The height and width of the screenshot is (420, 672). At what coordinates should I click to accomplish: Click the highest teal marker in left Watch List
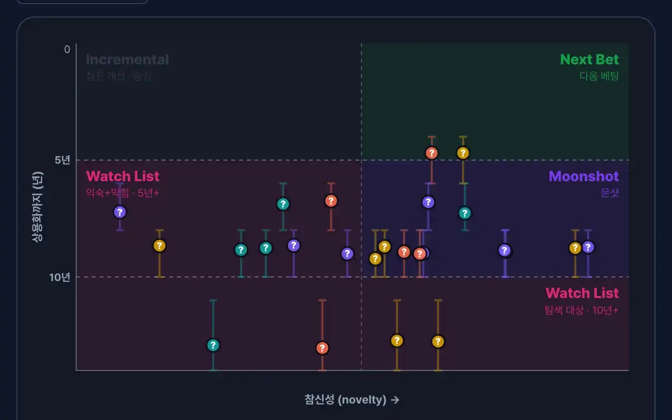click(x=282, y=204)
